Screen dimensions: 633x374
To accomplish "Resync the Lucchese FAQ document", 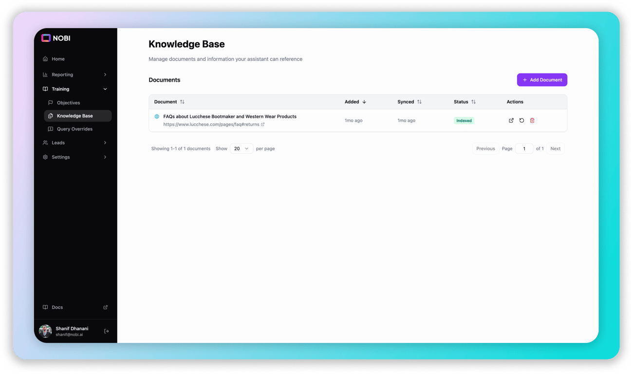I will 521,121.
